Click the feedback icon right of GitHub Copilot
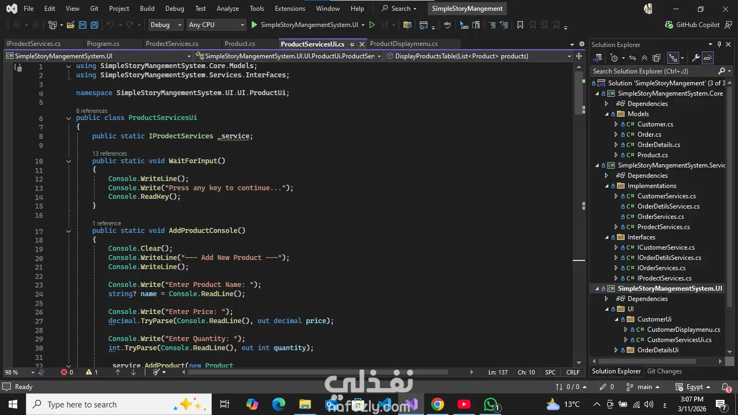Image resolution: width=738 pixels, height=415 pixels. (729, 25)
